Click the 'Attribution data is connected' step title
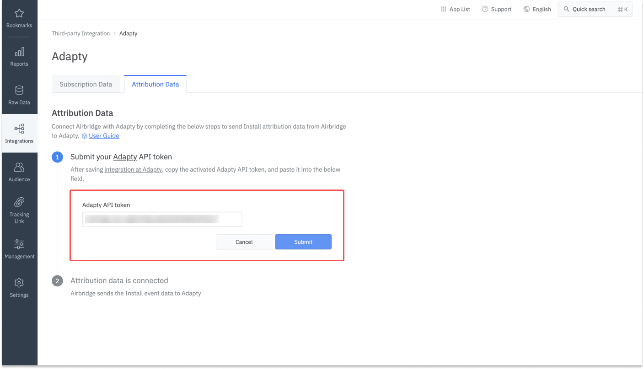Screen dimensions: 644x369 tap(119, 280)
